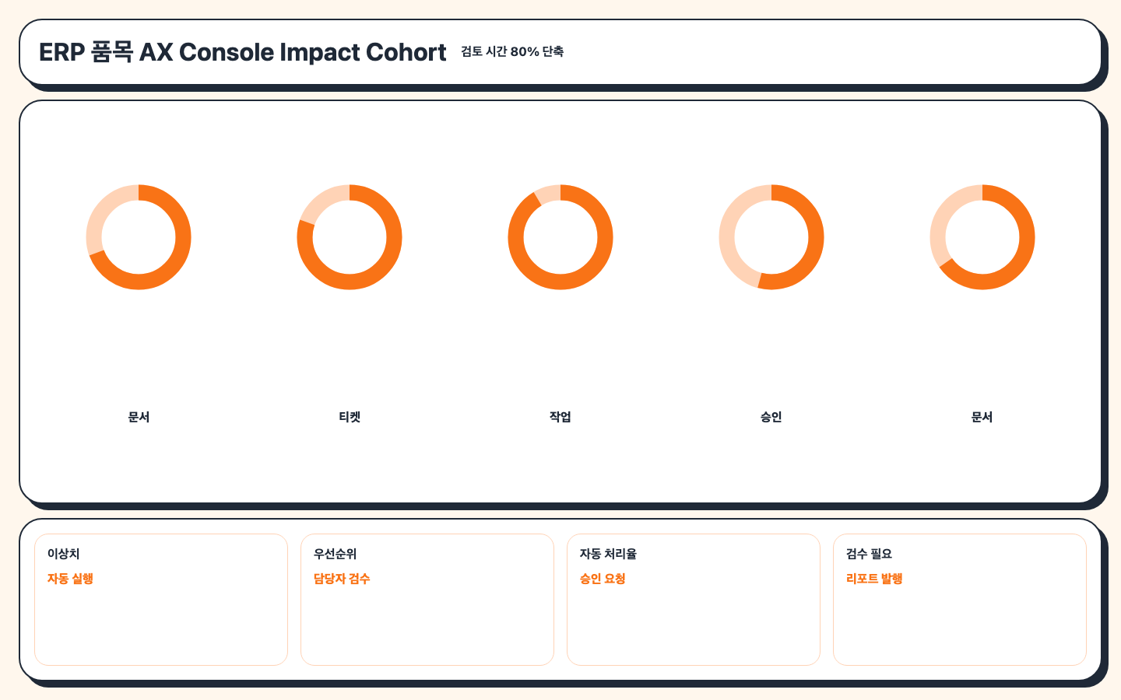Viewport: 1121px width, 700px height.
Task: Select the rightmost 문서 donut chart
Action: (x=982, y=237)
